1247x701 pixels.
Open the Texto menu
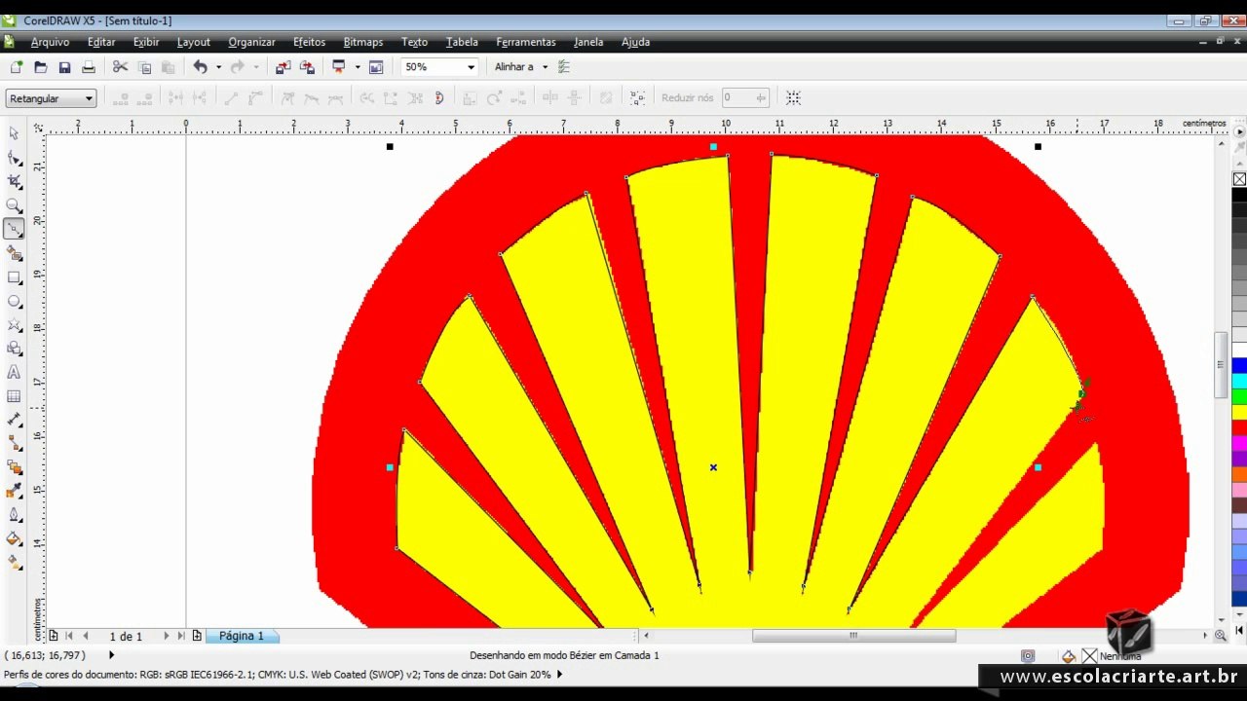click(x=414, y=42)
